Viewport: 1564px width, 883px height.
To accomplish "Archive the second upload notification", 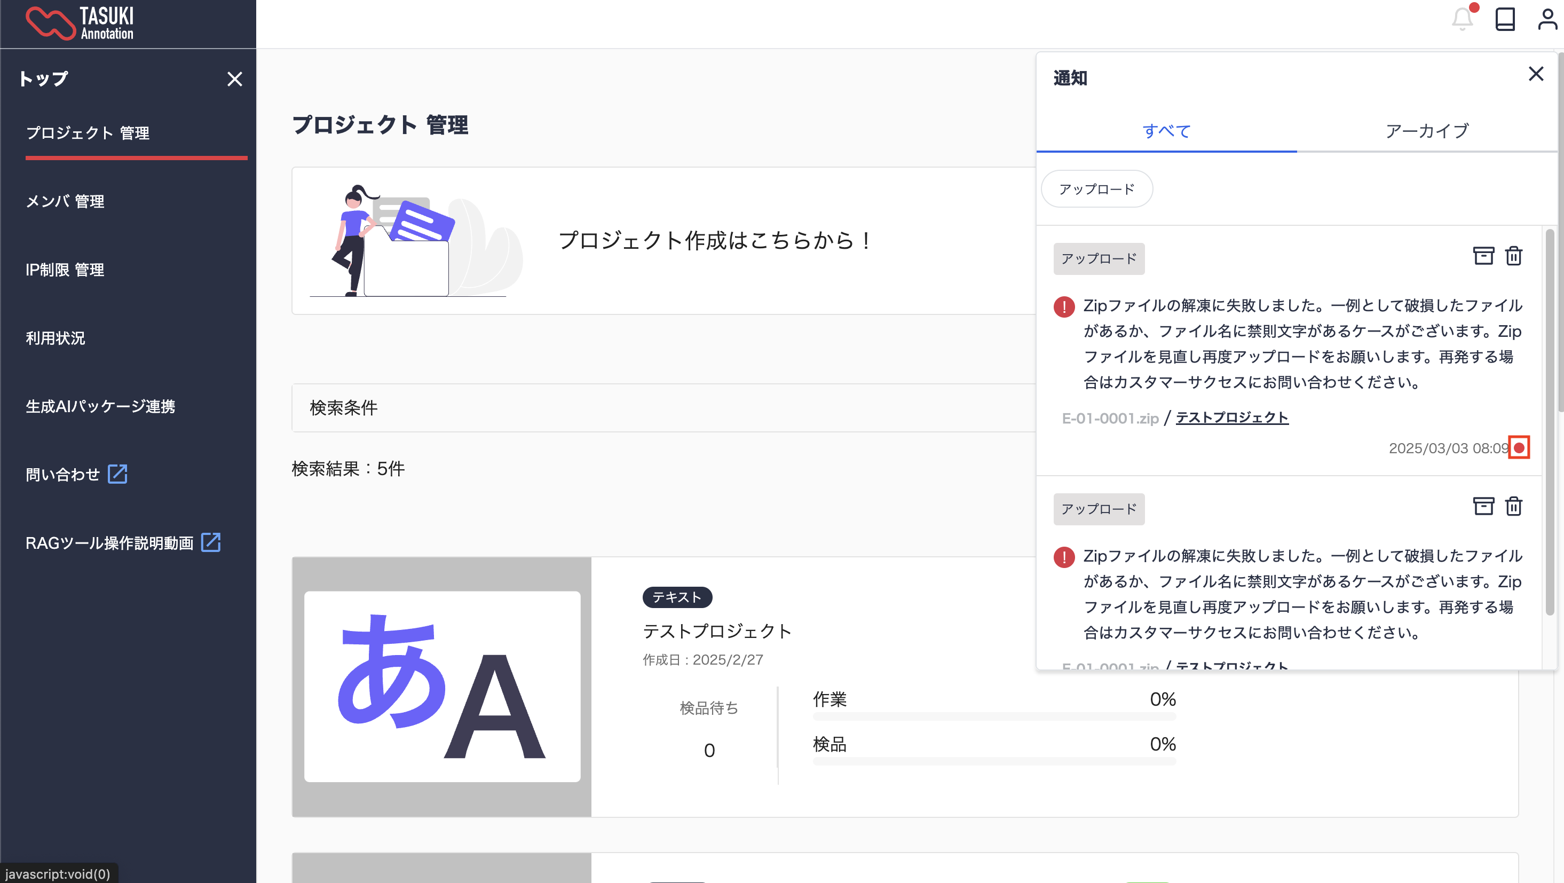I will click(x=1483, y=507).
